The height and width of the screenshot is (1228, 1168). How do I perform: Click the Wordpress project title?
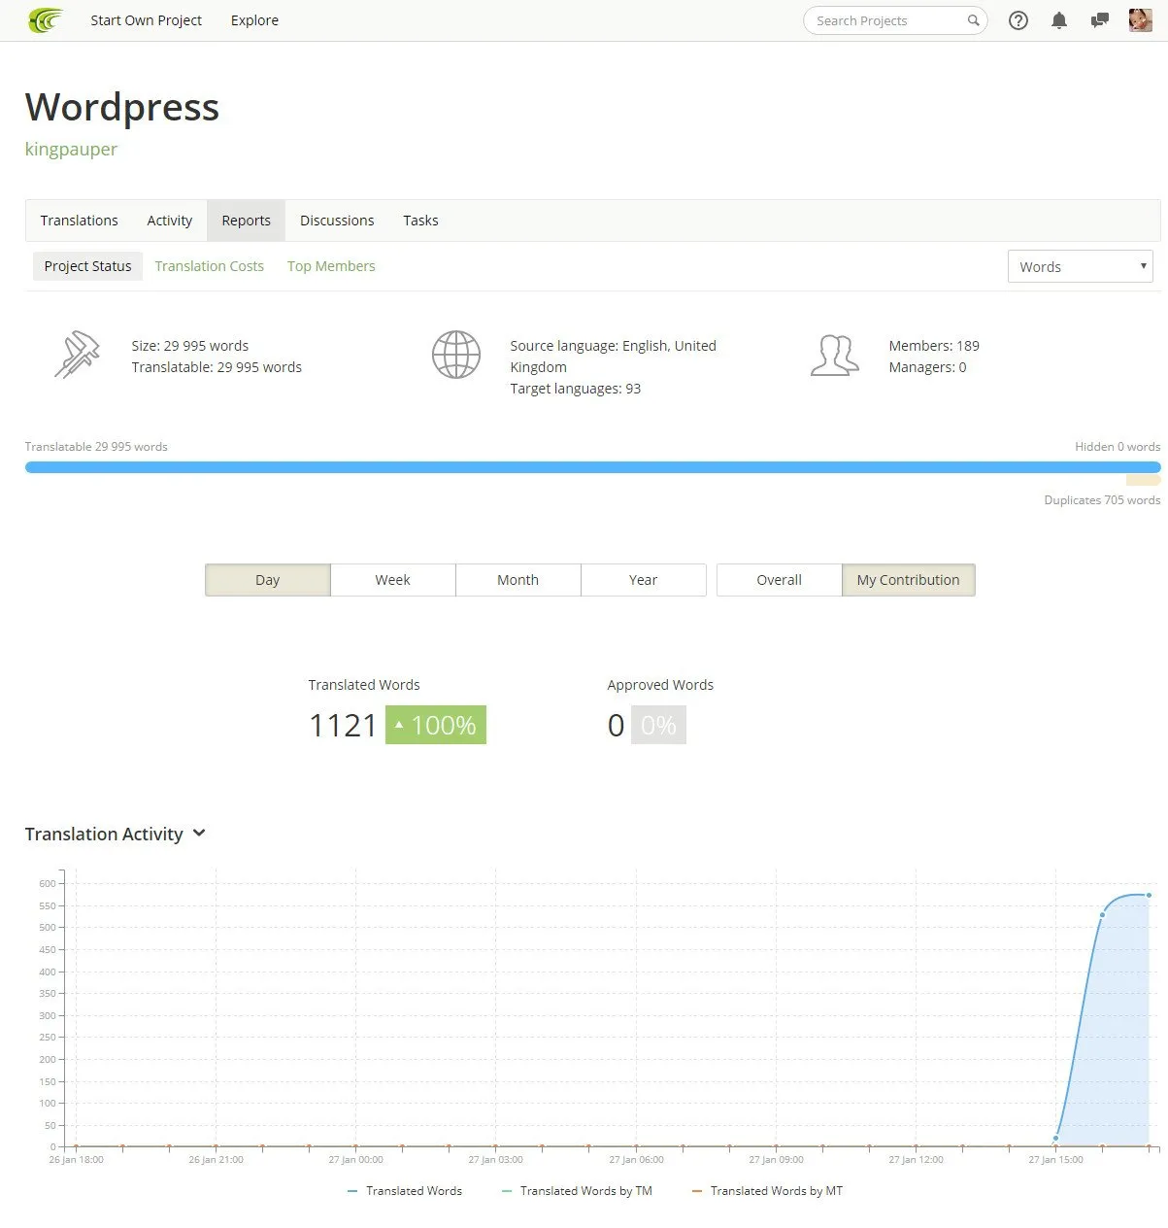coord(122,107)
